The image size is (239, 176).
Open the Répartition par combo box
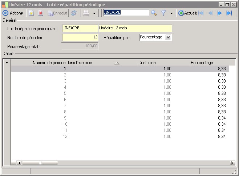pos(168,37)
